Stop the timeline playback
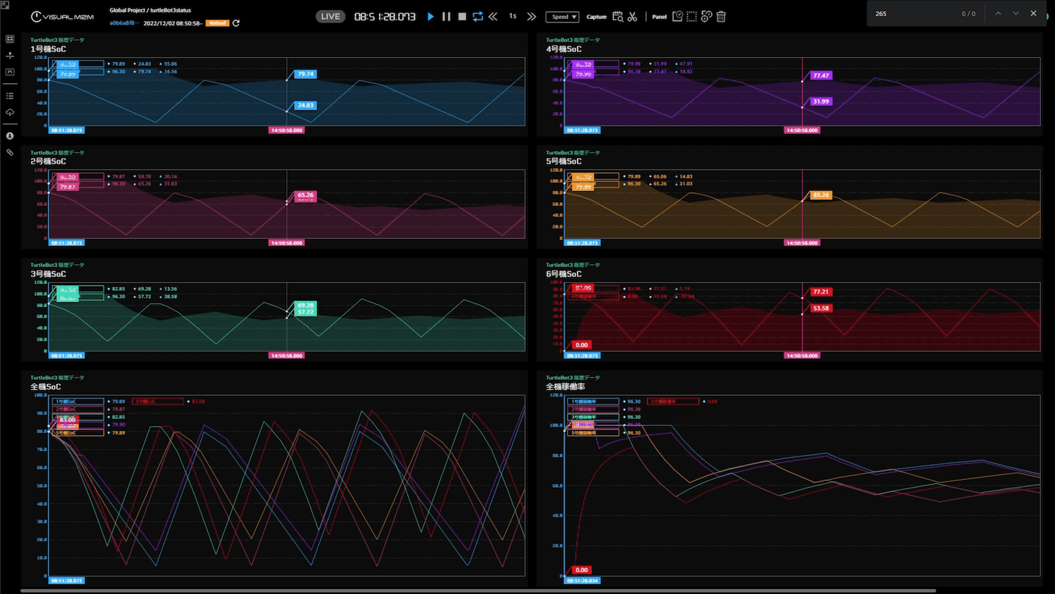The image size is (1055, 594). [462, 16]
